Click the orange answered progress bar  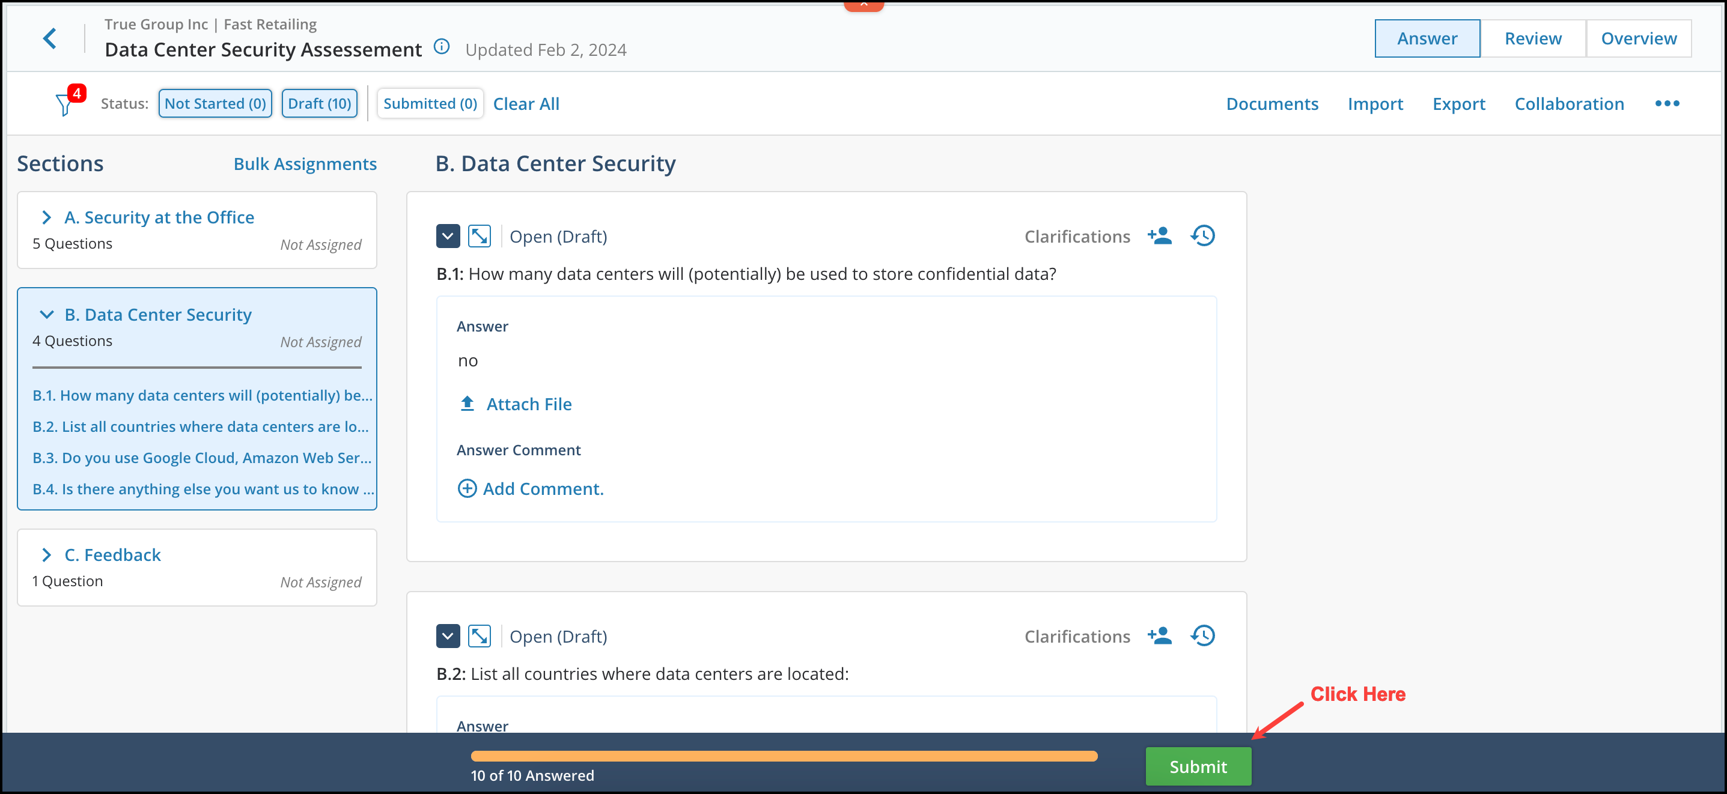pos(784,756)
